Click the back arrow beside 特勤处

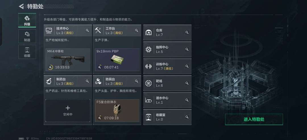pyautogui.click(x=21, y=6)
